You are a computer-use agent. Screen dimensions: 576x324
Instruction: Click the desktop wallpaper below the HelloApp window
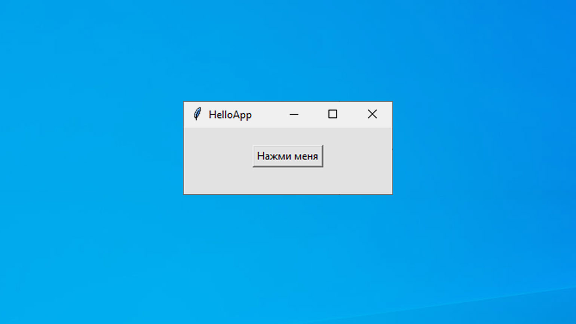(x=288, y=258)
